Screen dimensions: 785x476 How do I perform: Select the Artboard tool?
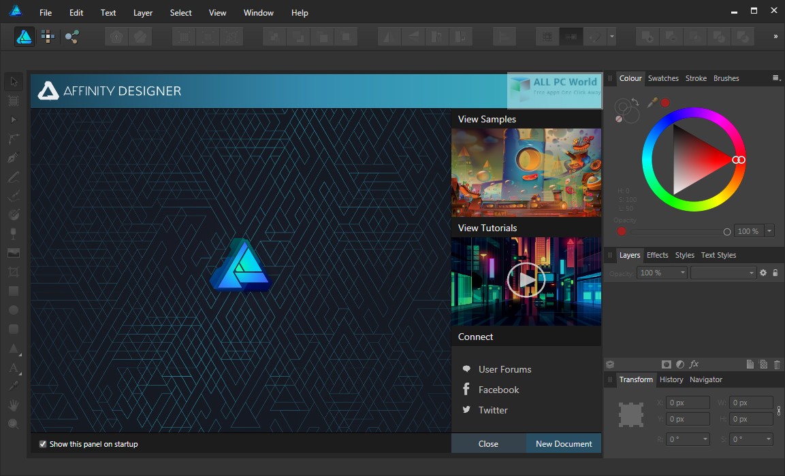coord(14,101)
